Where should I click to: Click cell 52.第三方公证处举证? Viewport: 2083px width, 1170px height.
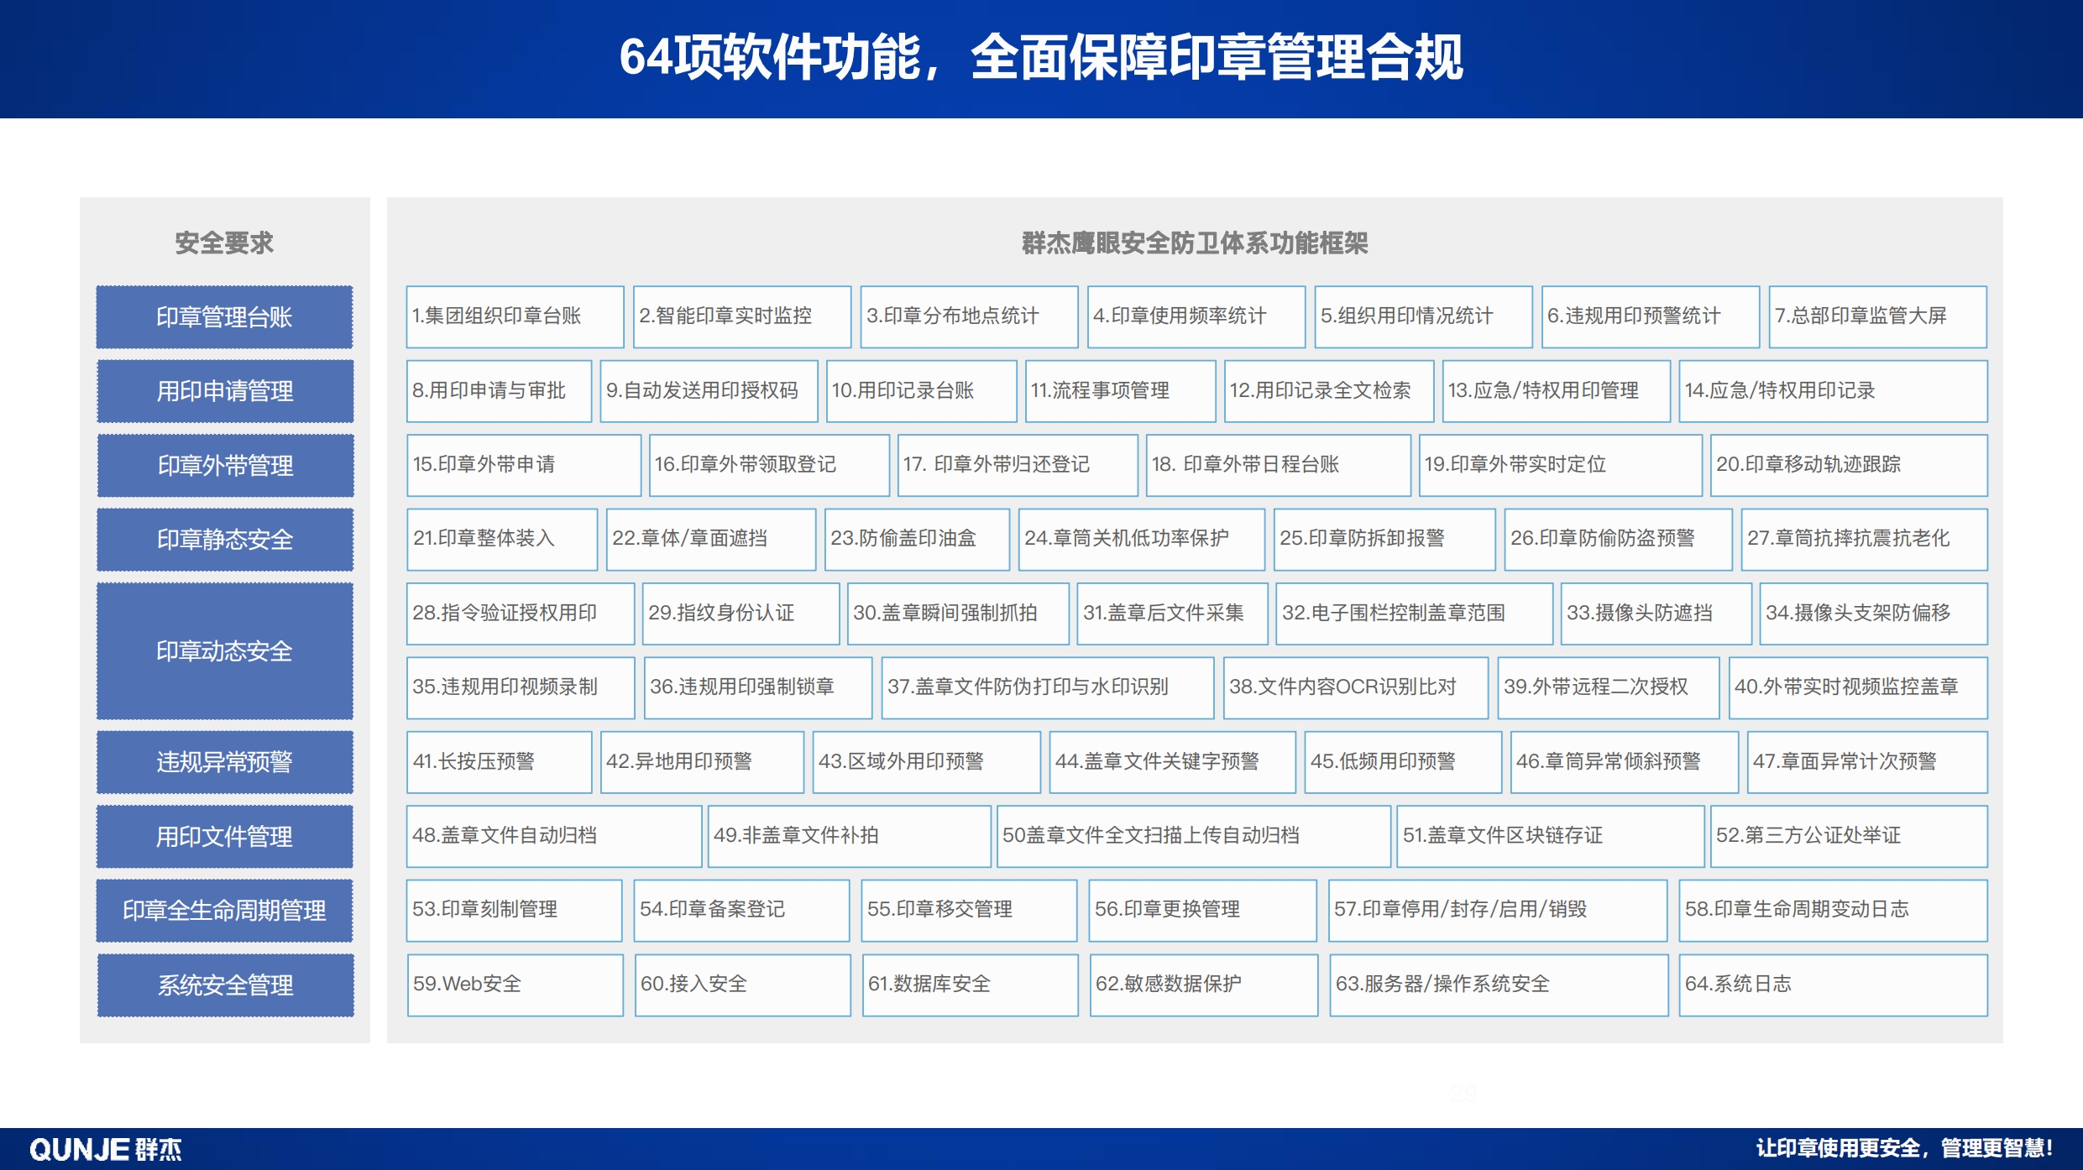[1849, 837]
